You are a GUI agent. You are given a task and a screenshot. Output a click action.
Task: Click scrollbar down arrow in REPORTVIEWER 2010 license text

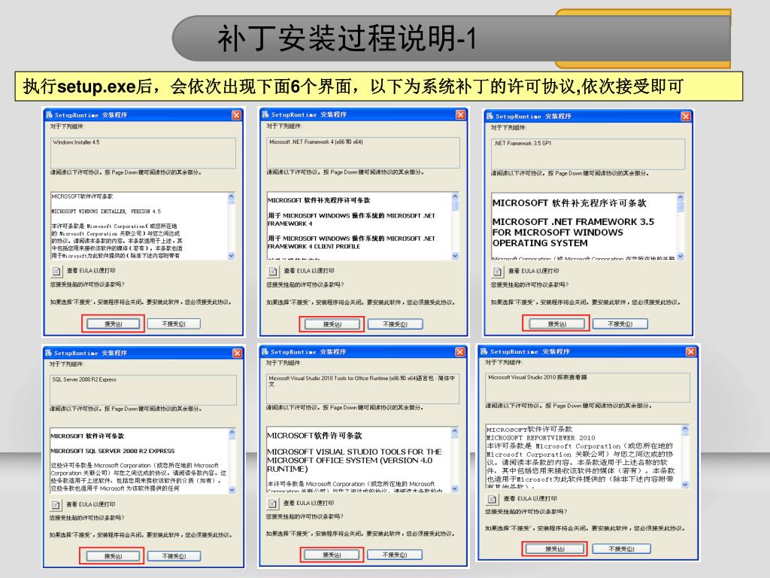tap(685, 485)
